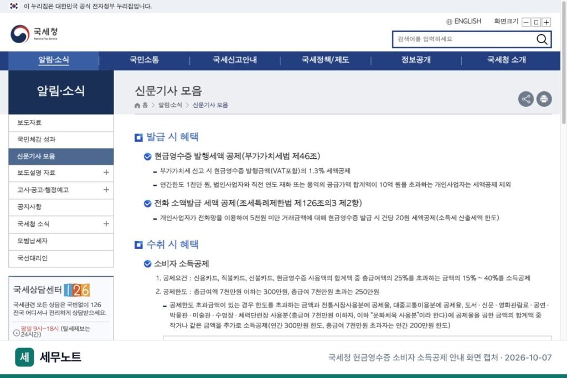Open the 국세정책/제도 main menu
Viewport: 567px width, 378px height.
[326, 60]
